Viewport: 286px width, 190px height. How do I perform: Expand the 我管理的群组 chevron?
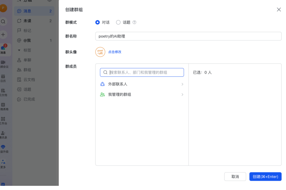182,95
